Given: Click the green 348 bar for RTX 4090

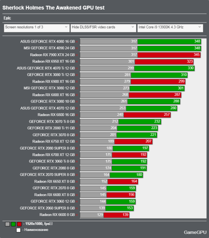Looking at the screenshot, I should click(170, 48).
